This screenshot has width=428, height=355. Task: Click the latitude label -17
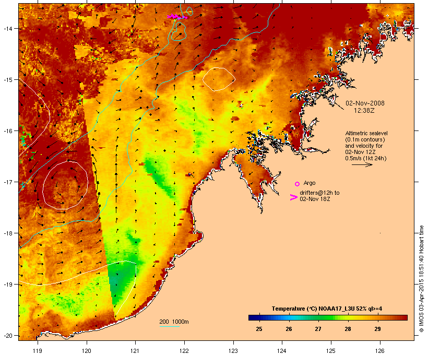pyautogui.click(x=7, y=182)
